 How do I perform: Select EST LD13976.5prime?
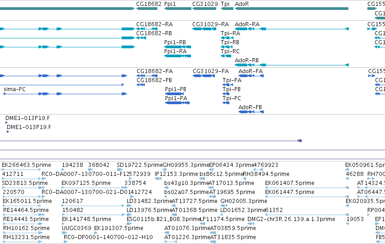click(x=130, y=215)
